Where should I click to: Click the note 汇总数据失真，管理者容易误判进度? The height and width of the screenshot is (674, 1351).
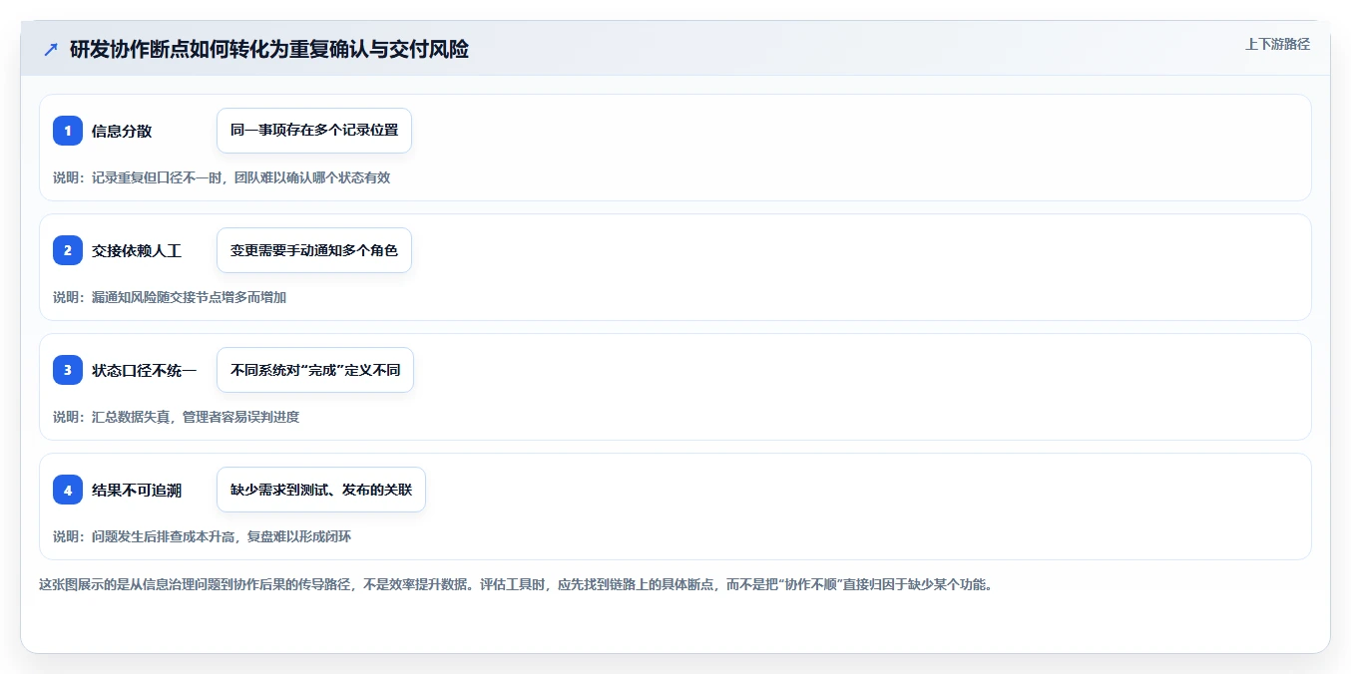pyautogui.click(x=196, y=417)
